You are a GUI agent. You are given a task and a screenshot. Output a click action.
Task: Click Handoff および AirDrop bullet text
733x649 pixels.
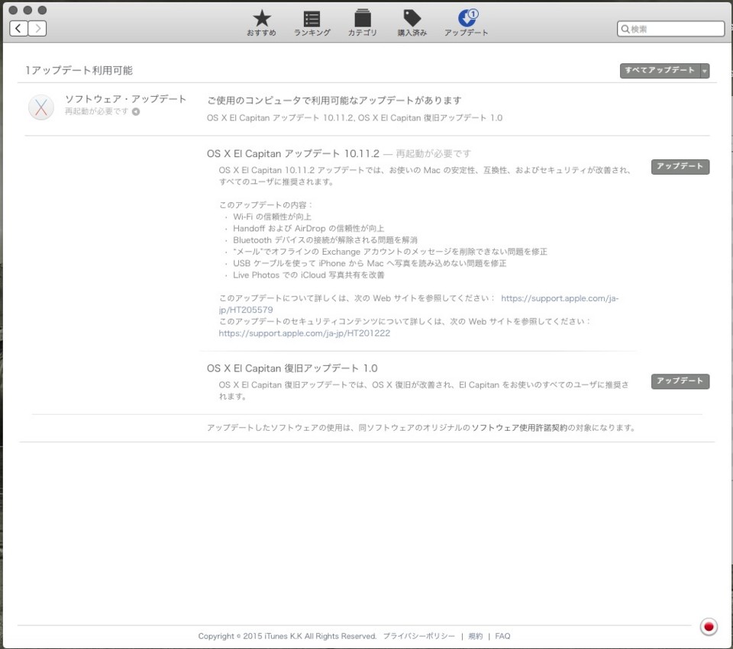308,229
